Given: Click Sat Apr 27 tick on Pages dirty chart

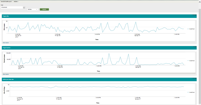Looking at the screenshot, I should click(x=137, y=36).
